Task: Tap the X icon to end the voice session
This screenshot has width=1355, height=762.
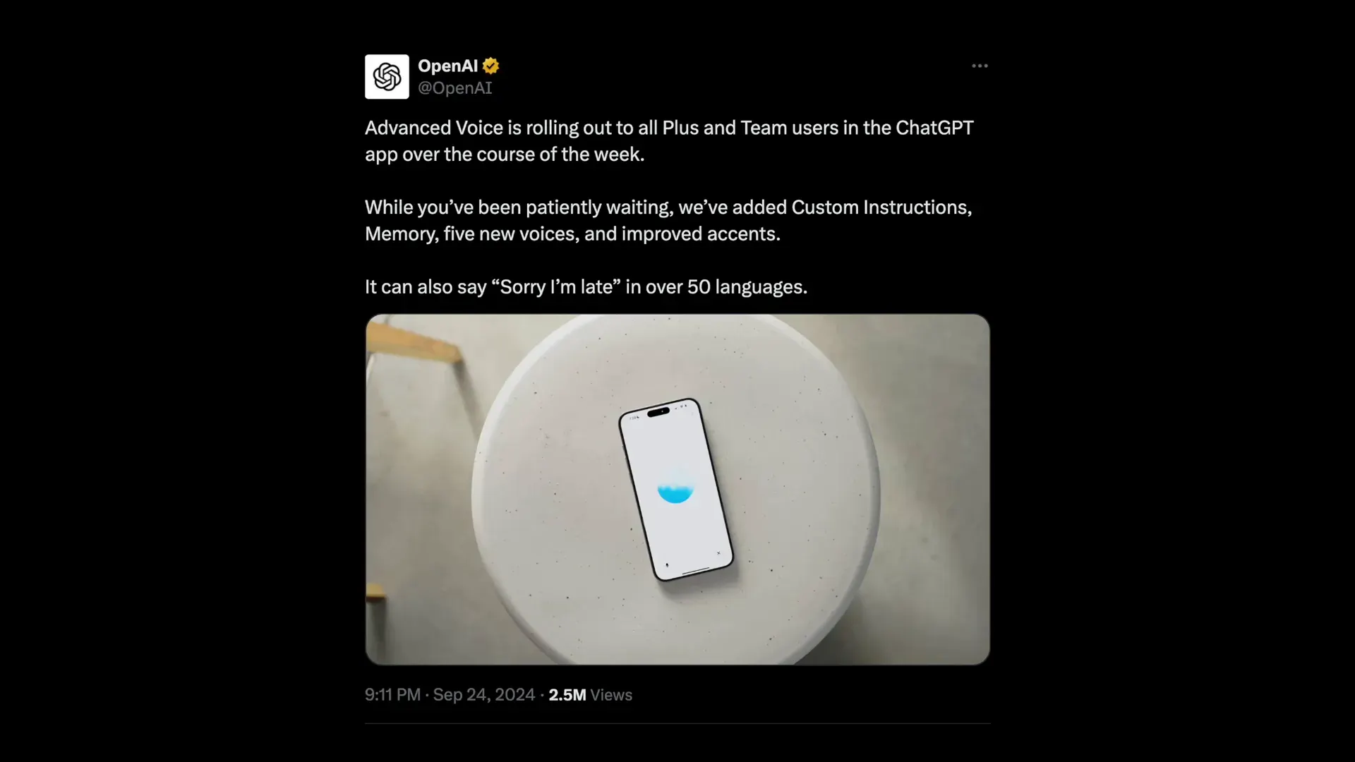Action: (x=718, y=553)
